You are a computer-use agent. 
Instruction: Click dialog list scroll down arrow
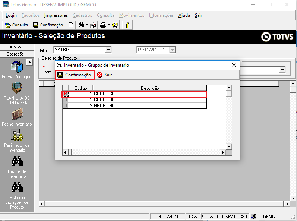click(229, 147)
